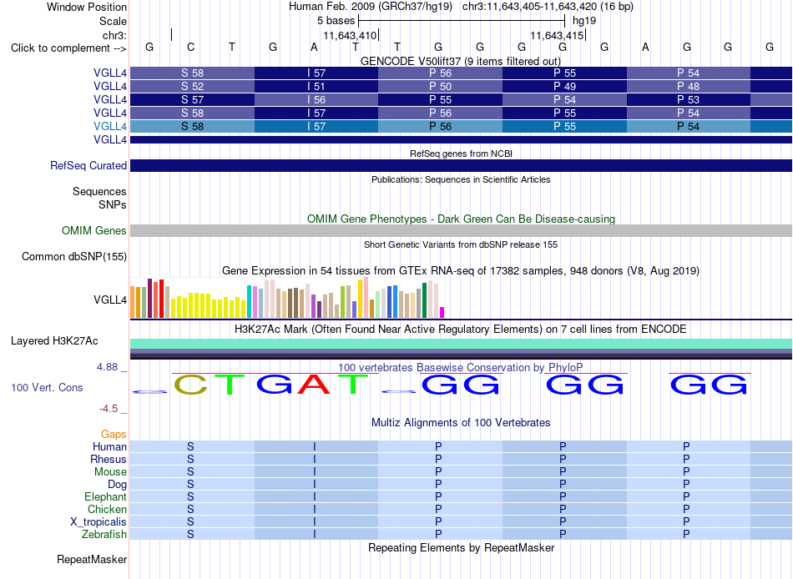Click the I residue in the Mouse row
The image size is (793, 579).
click(315, 472)
